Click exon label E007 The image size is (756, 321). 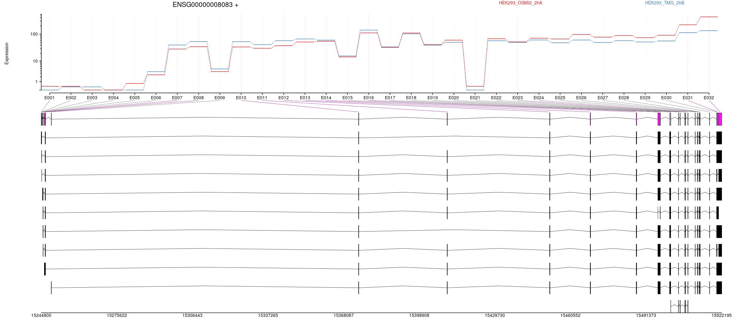coord(177,98)
